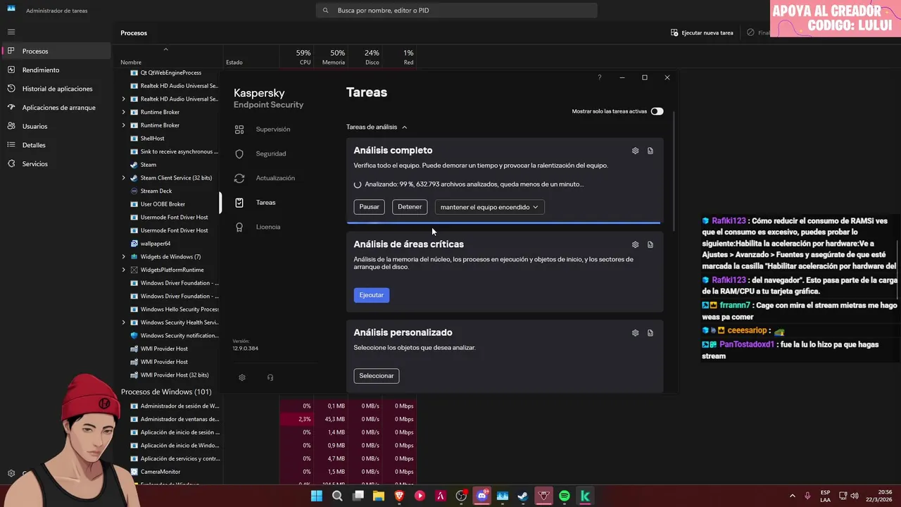Click the Kaspersky tasks panel scrollbar
The image size is (901, 507).
tap(674, 171)
